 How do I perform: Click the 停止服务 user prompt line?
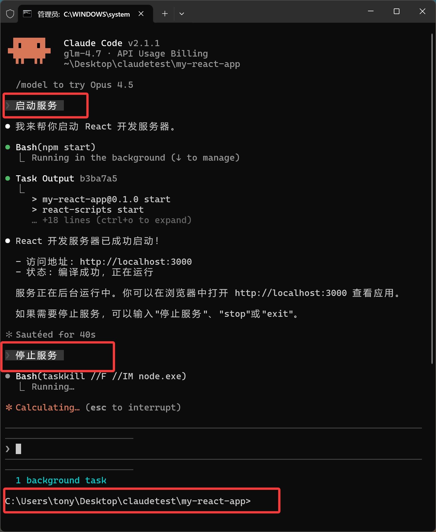click(x=34, y=355)
